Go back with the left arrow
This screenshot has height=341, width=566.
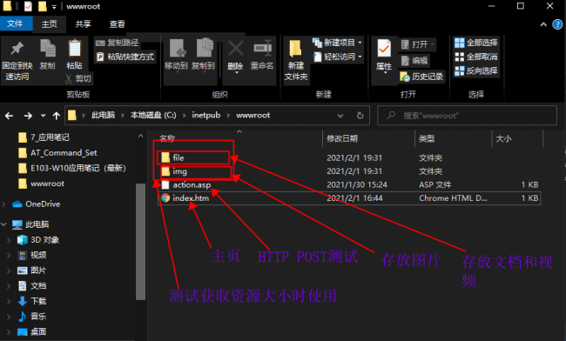[x=9, y=116]
